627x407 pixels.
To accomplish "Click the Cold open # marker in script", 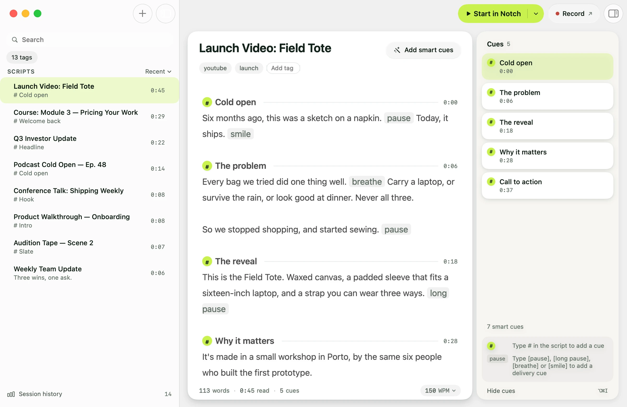I will point(207,102).
